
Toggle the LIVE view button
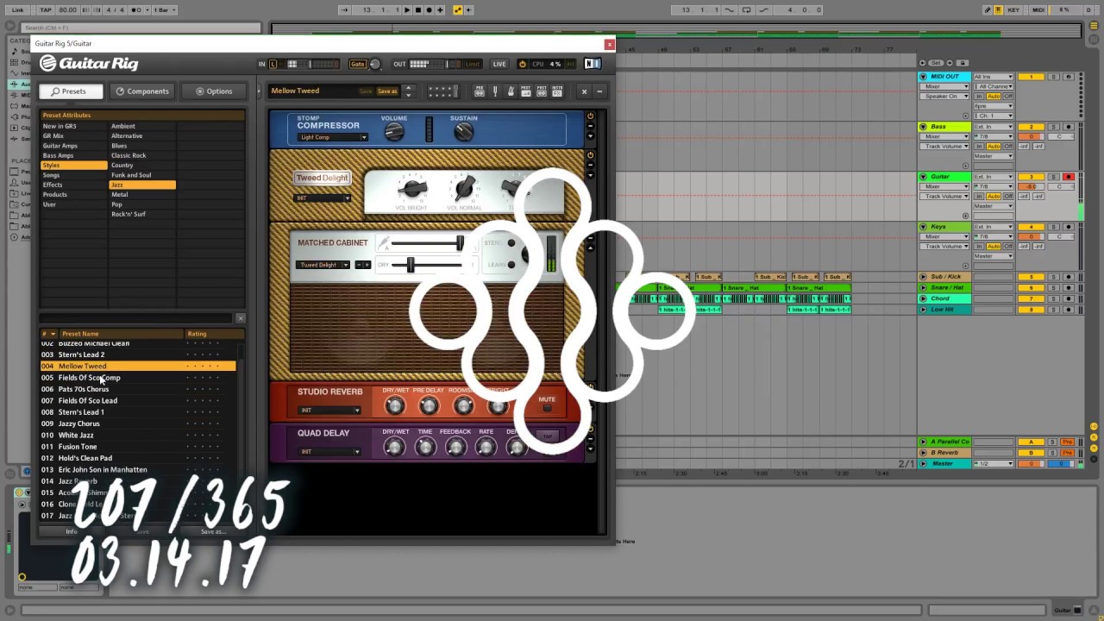[x=499, y=64]
